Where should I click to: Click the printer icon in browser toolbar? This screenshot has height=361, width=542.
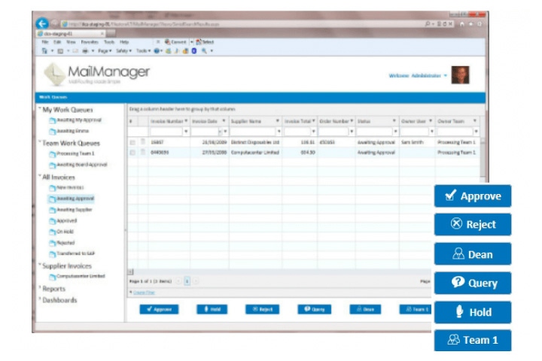[x=85, y=51]
